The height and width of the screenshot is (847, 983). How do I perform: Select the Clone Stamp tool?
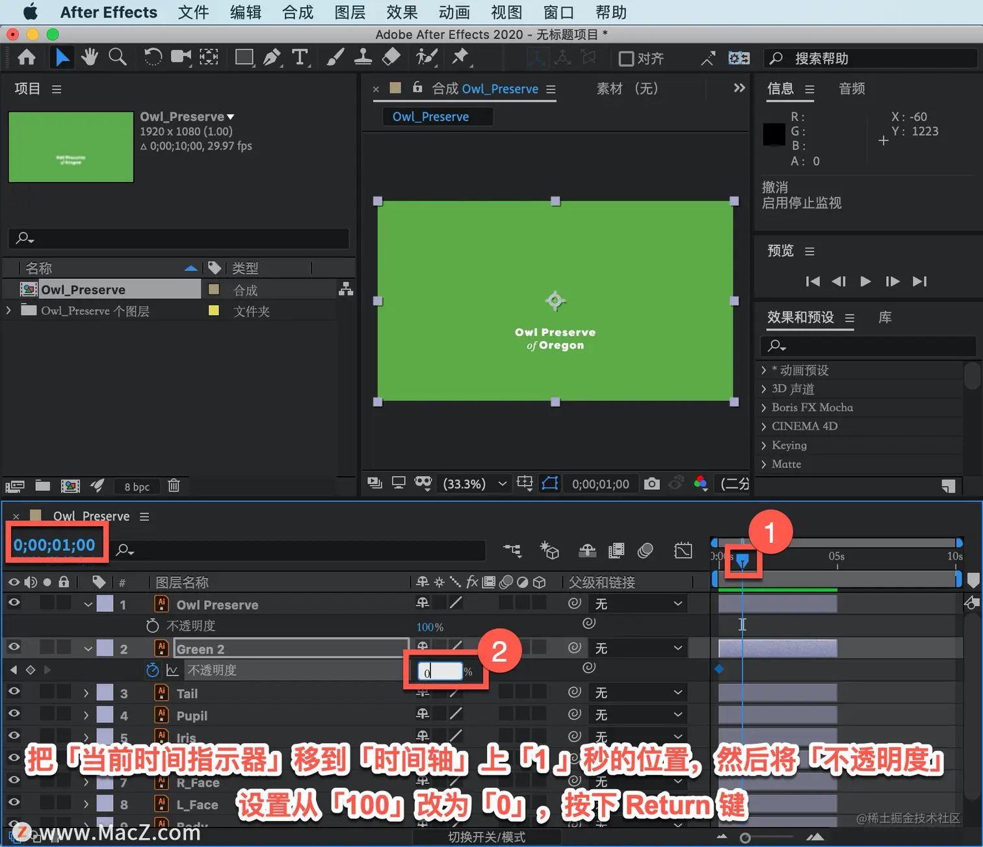coord(363,58)
